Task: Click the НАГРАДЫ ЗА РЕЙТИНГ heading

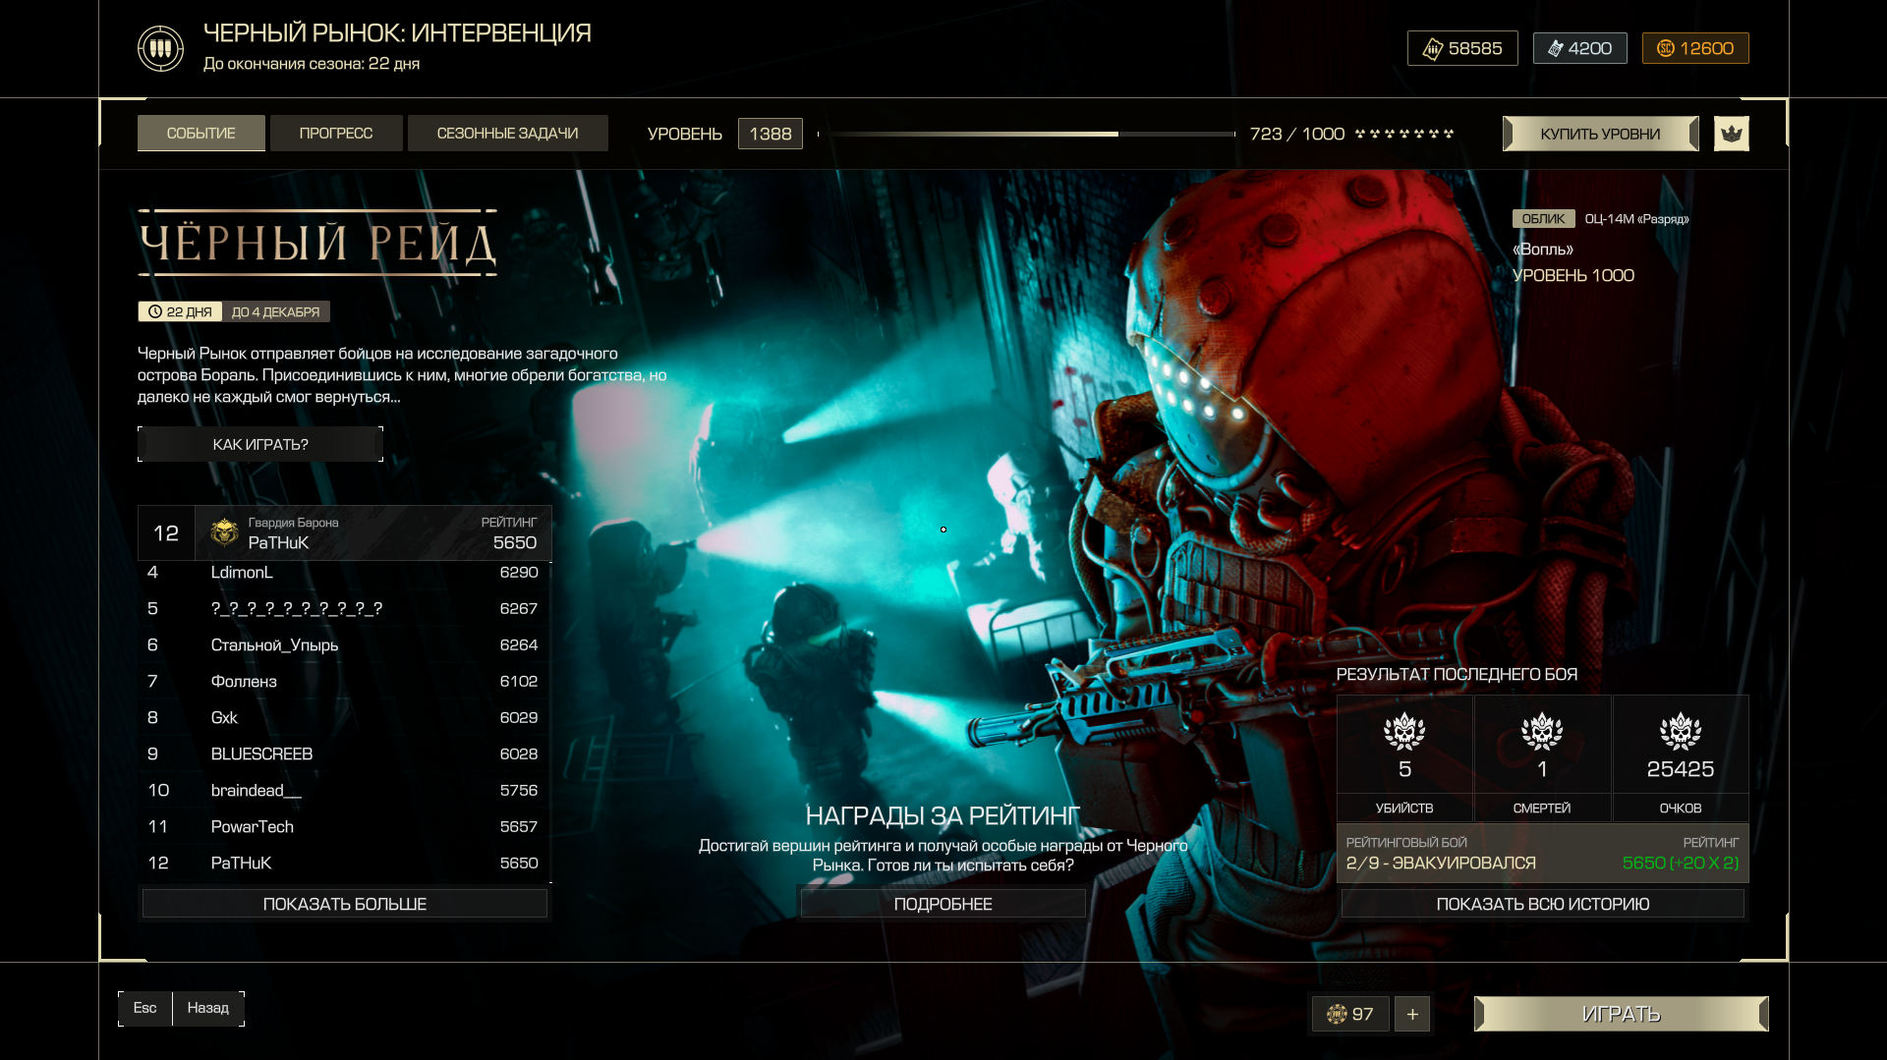Action: [943, 815]
